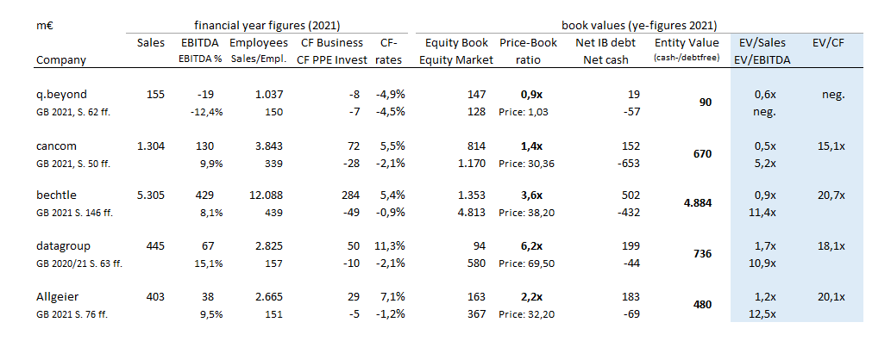Select bechtle entity value 4.884
Image resolution: width=891 pixels, height=341 pixels.
coord(698,203)
